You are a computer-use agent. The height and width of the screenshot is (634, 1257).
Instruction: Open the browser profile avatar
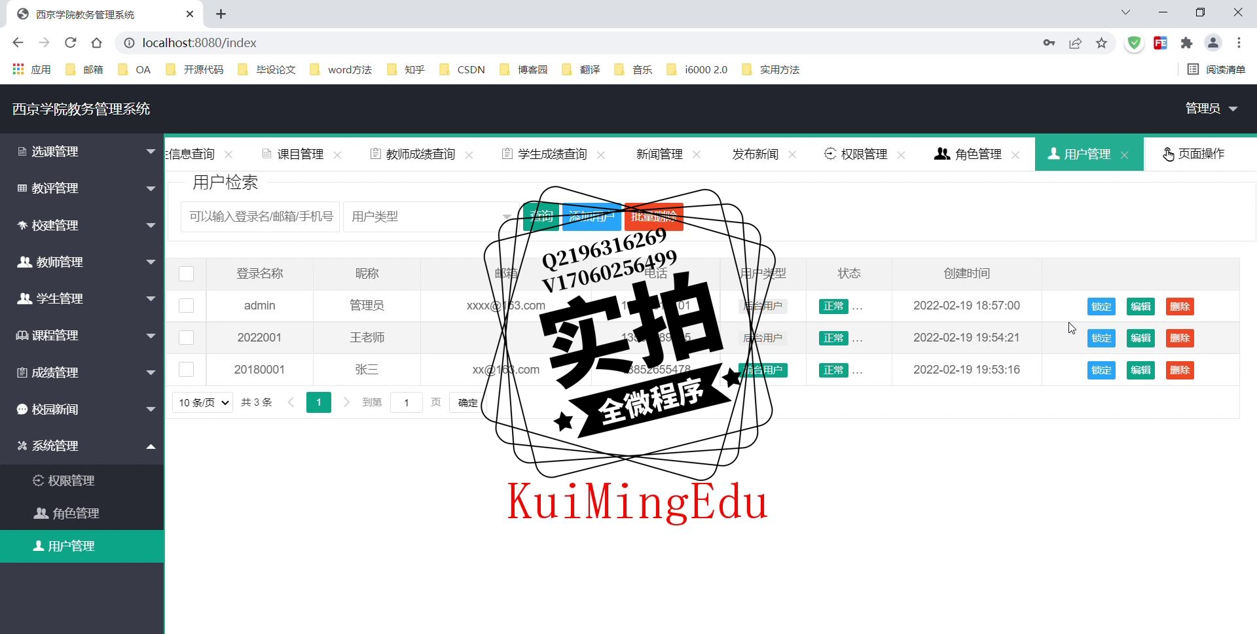pyautogui.click(x=1212, y=43)
